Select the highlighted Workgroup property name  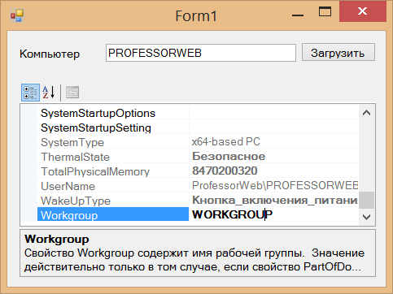[113, 214]
